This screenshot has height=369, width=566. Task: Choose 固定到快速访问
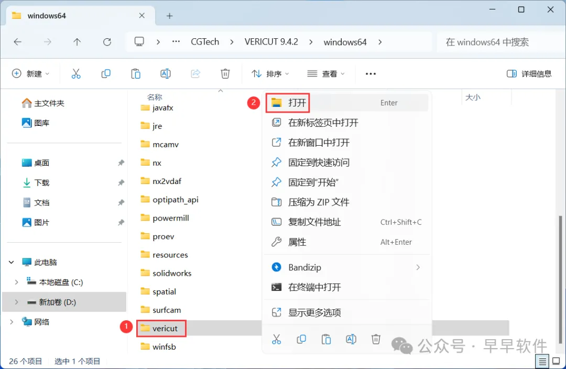point(346,162)
